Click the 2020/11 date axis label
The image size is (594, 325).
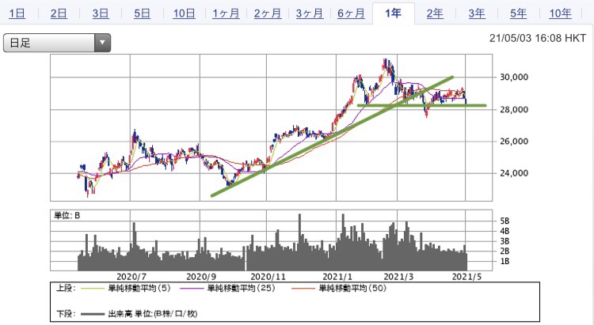pyautogui.click(x=268, y=277)
